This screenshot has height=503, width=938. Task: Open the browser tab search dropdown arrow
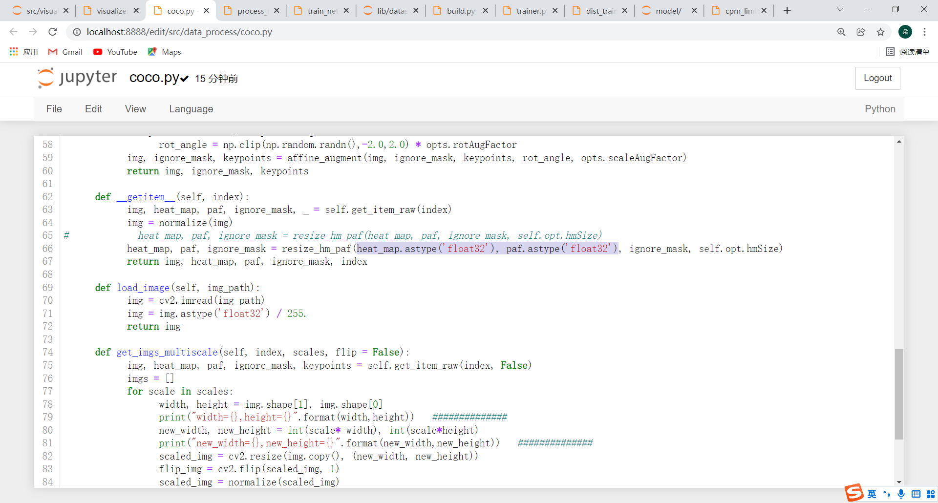(x=841, y=9)
